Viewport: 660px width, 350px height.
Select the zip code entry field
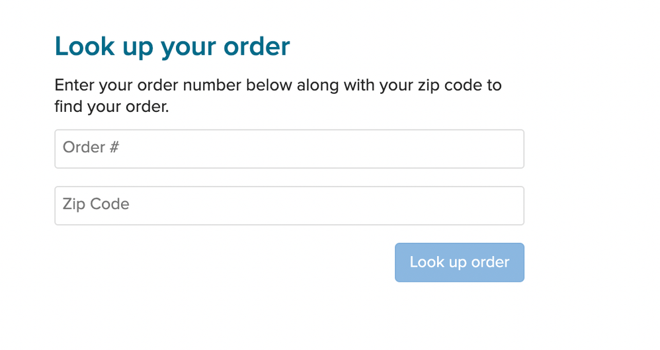289,205
